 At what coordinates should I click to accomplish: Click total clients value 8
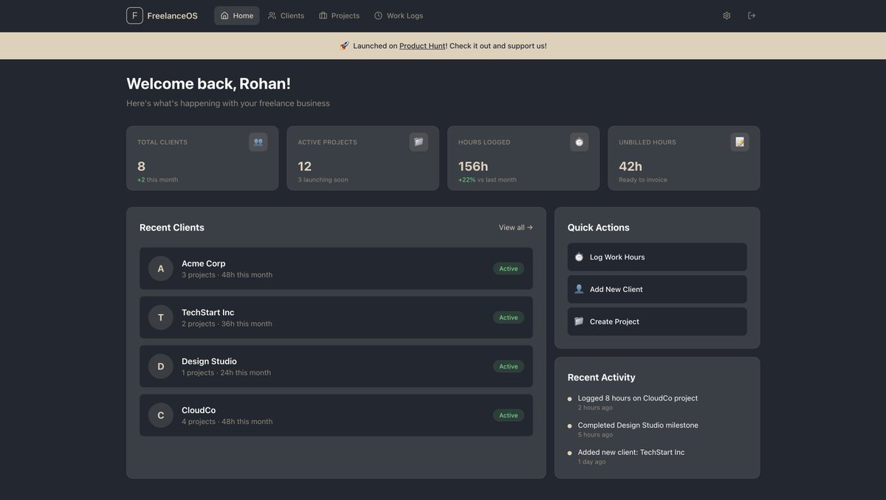pos(141,167)
